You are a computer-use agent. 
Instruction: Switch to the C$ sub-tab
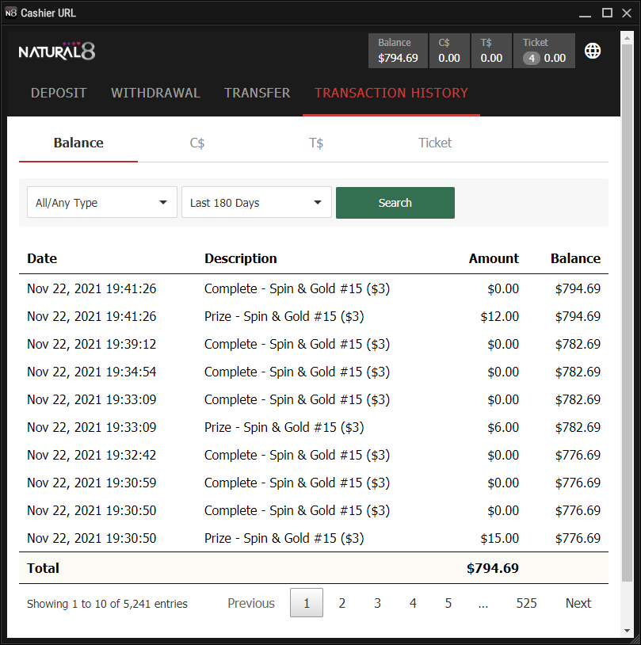coord(197,143)
